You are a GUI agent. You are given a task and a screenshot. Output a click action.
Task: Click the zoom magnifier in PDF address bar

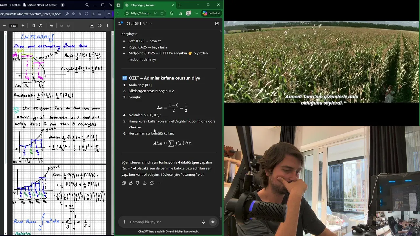point(67,14)
